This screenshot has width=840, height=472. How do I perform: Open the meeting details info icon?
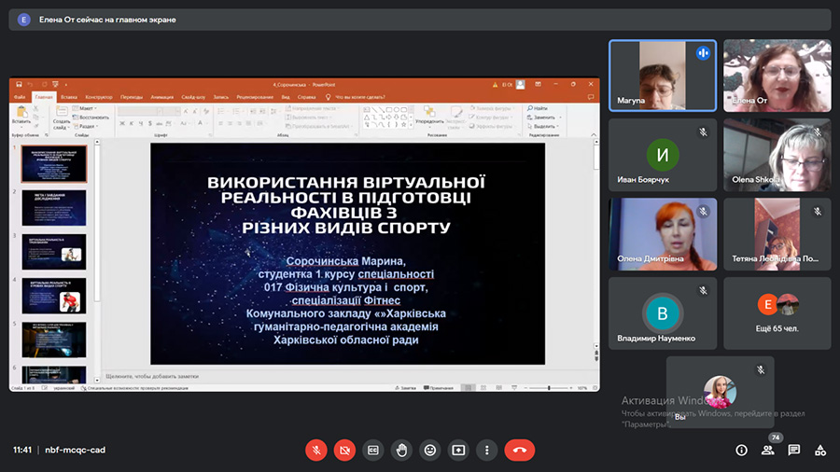pos(741,450)
